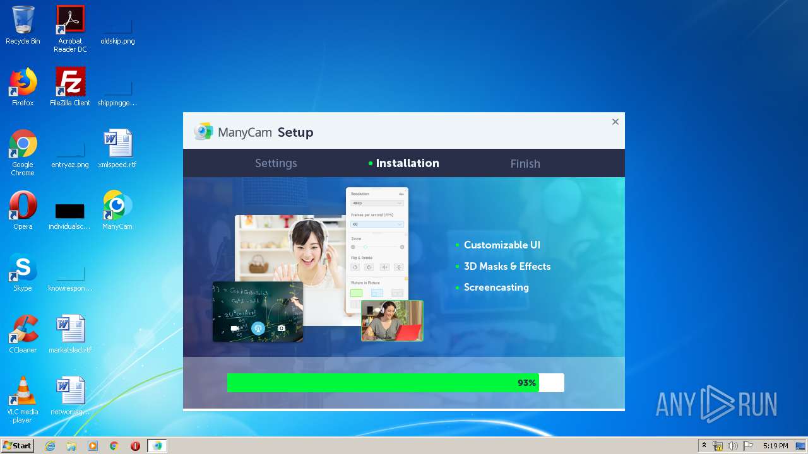Open the volume control tray icon
Screen dimensions: 808x454
pos(732,446)
